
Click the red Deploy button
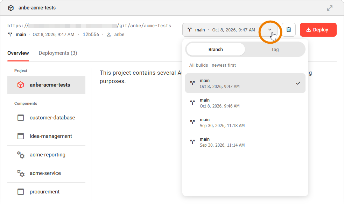click(318, 30)
